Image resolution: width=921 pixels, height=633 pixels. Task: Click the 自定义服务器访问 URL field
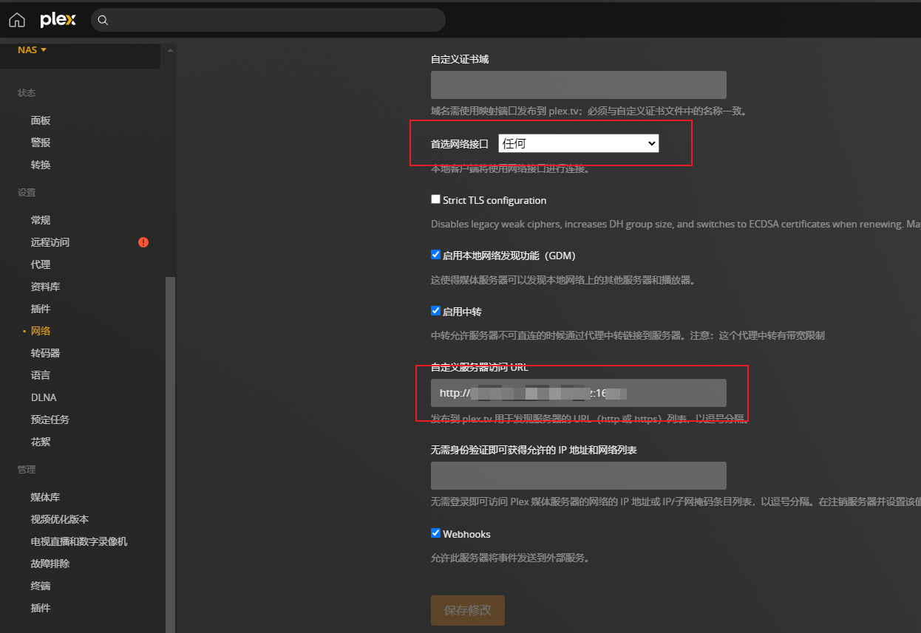click(579, 393)
